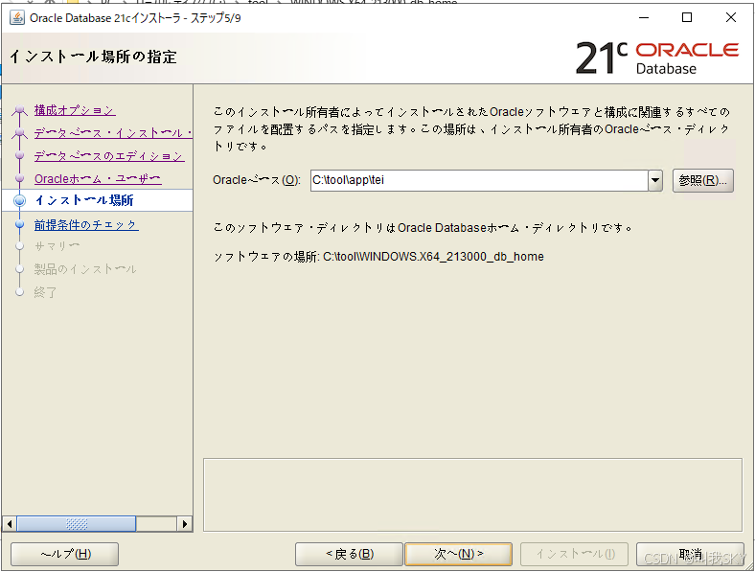Browse with the 参照(R)... button

[x=702, y=180]
